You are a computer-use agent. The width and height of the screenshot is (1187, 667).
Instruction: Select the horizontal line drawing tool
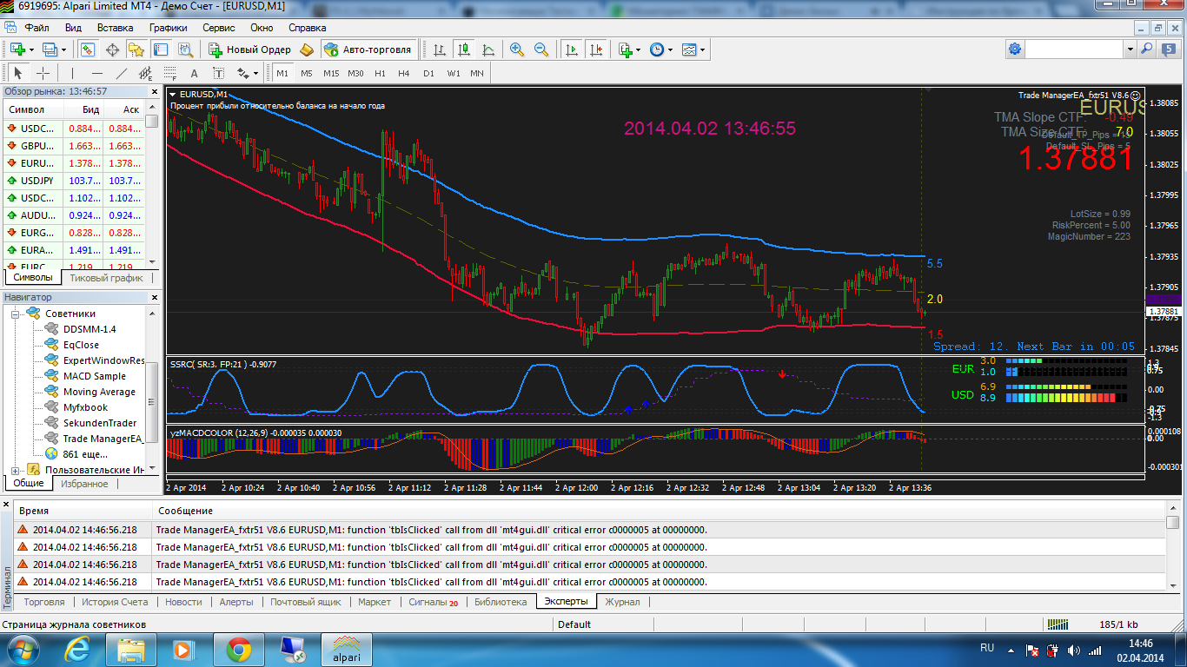click(x=96, y=73)
